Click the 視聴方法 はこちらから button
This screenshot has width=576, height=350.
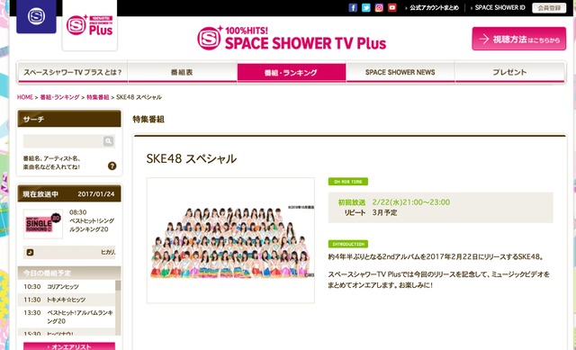[x=519, y=39]
